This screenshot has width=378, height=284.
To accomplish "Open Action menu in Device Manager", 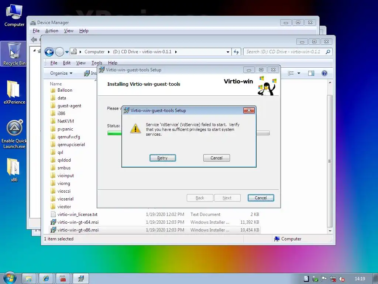I will point(52,31).
